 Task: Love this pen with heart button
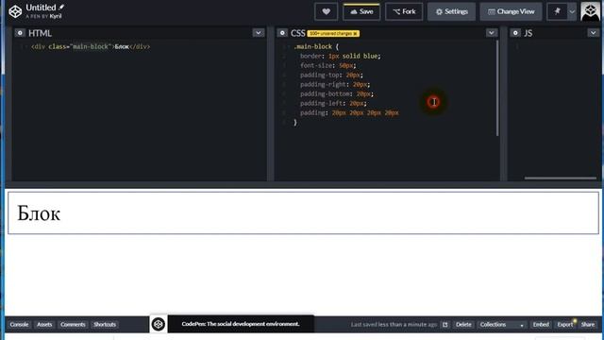point(326,11)
